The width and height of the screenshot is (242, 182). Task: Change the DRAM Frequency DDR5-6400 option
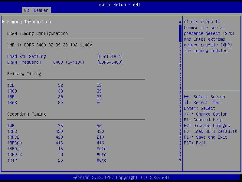pyautogui.click(x=110, y=62)
